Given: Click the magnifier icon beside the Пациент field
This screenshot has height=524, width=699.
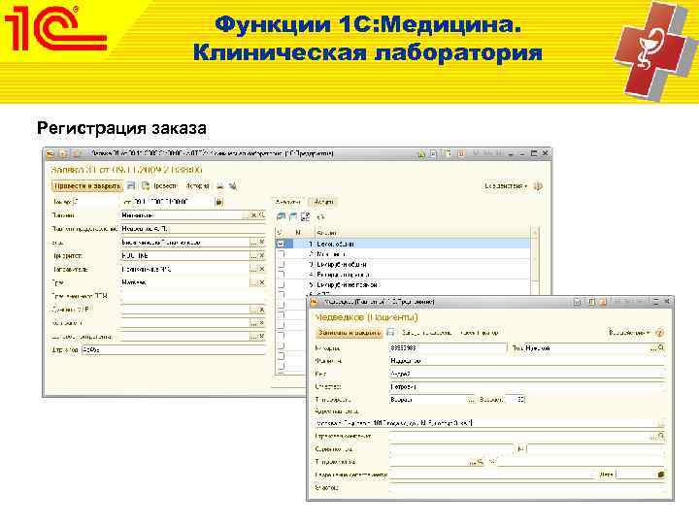Looking at the screenshot, I should 262,215.
